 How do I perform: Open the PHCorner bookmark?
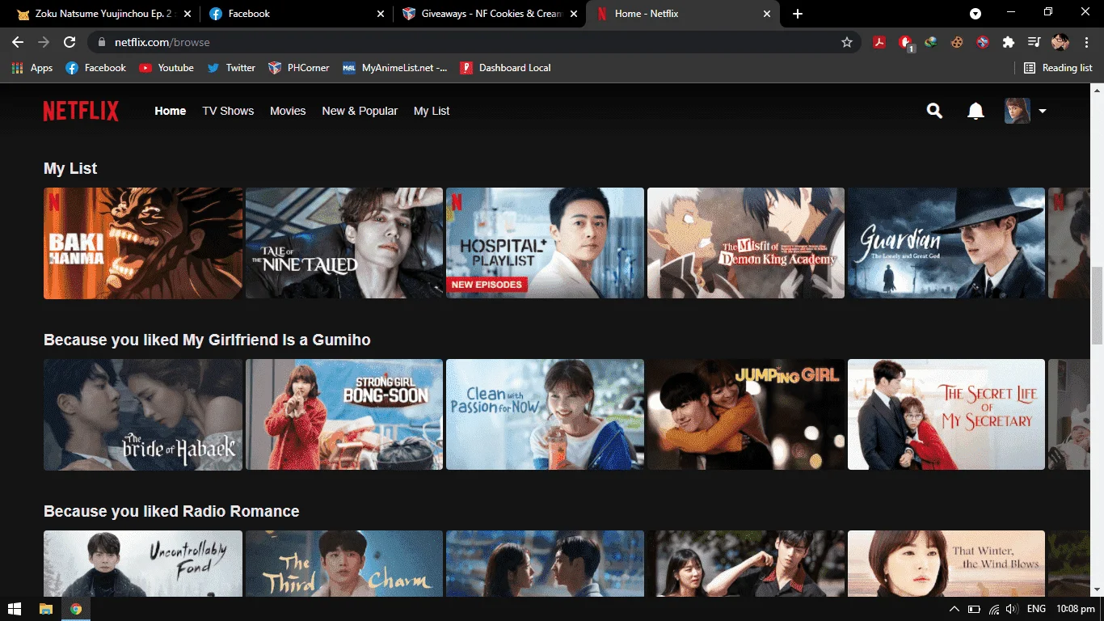coord(299,68)
